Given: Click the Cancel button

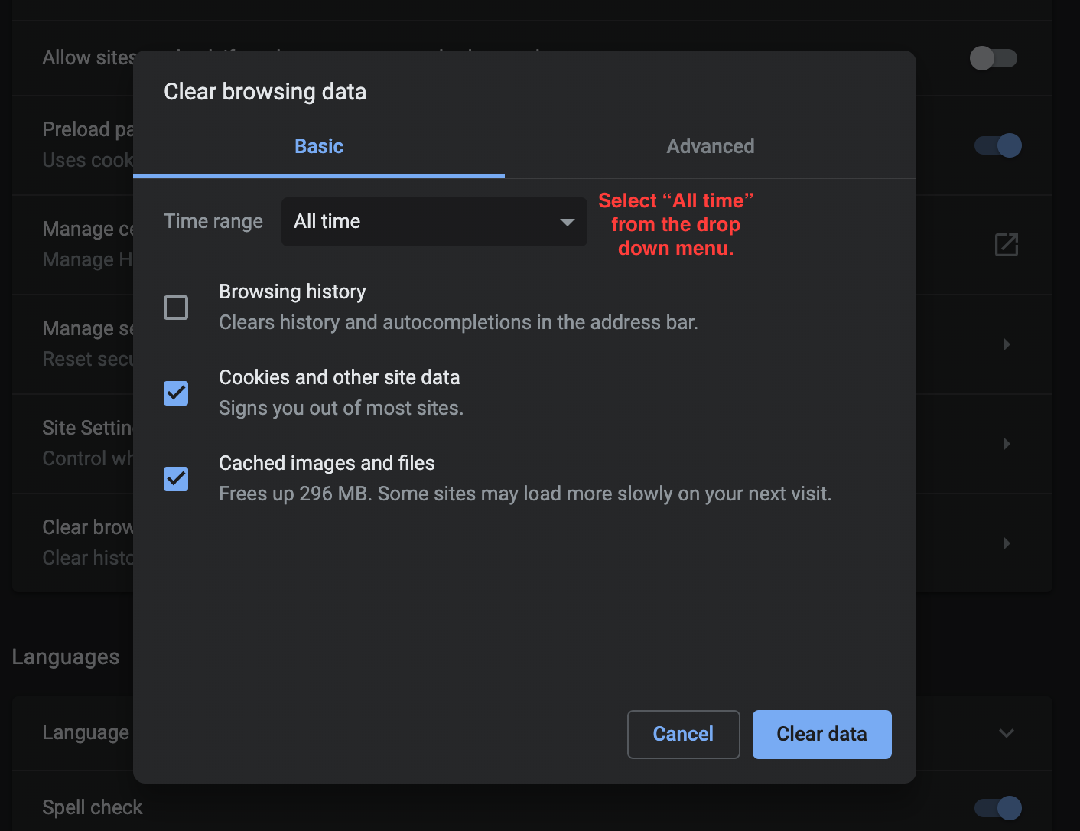Looking at the screenshot, I should (x=683, y=735).
